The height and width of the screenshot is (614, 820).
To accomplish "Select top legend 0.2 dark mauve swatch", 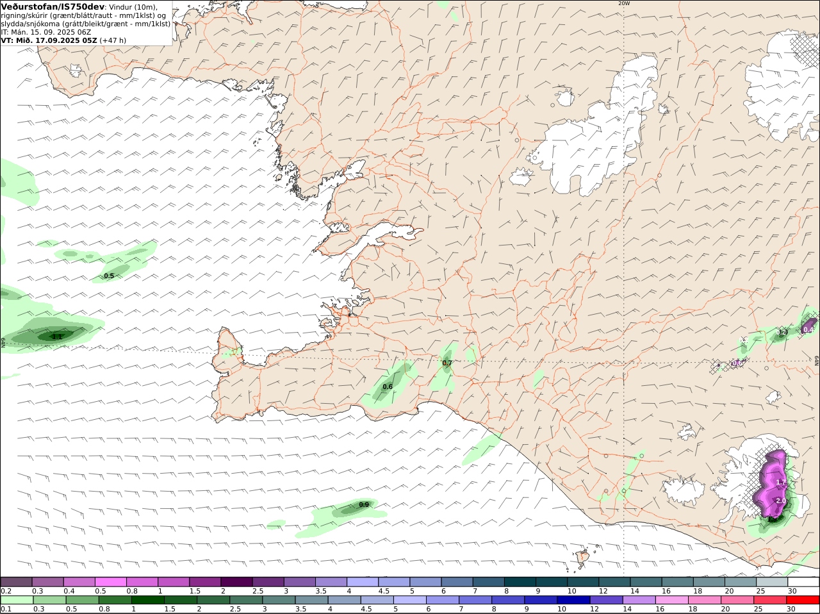I will click(x=16, y=581).
